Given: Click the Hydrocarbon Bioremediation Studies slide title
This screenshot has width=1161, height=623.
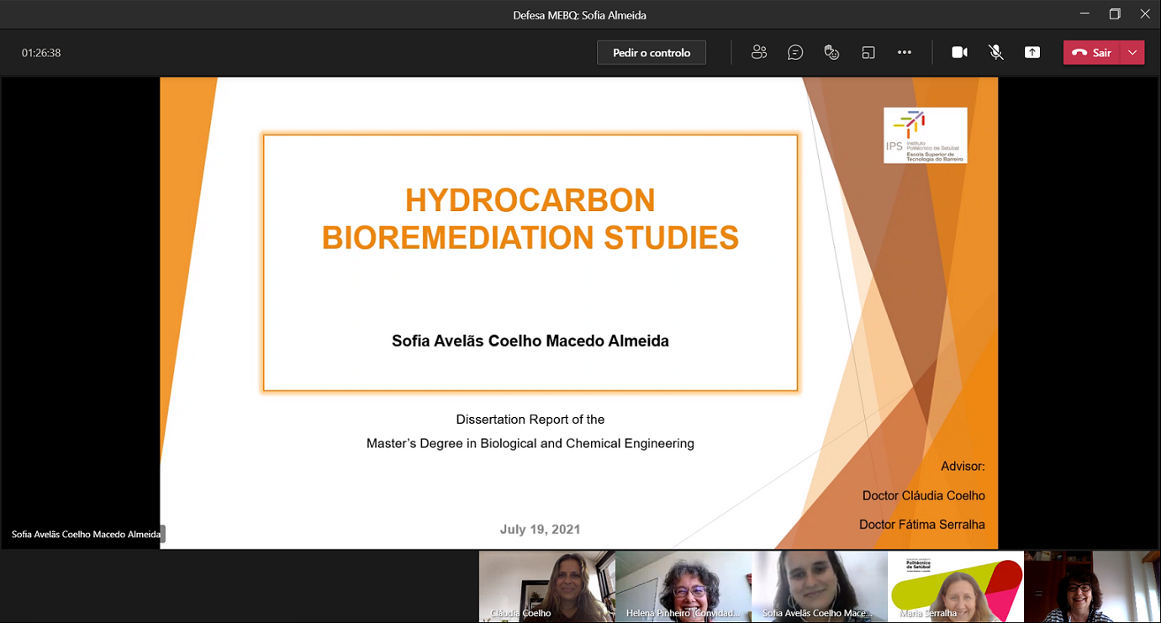Looking at the screenshot, I should [x=530, y=219].
